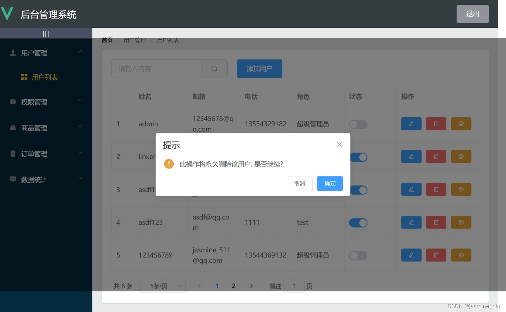Image resolution: width=506 pixels, height=312 pixels.
Task: Click the role settings icon for row 2
Action: (x=461, y=157)
